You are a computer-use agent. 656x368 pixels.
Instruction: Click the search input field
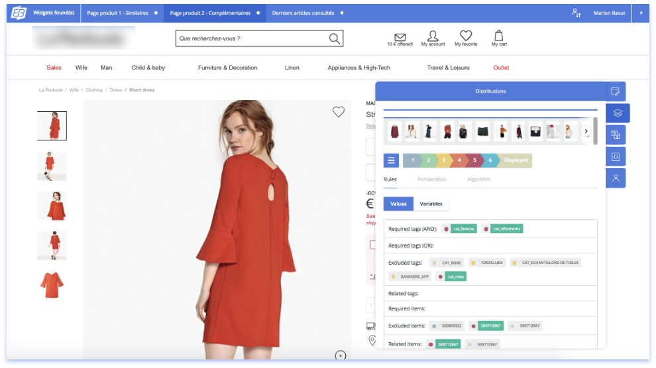pos(250,39)
